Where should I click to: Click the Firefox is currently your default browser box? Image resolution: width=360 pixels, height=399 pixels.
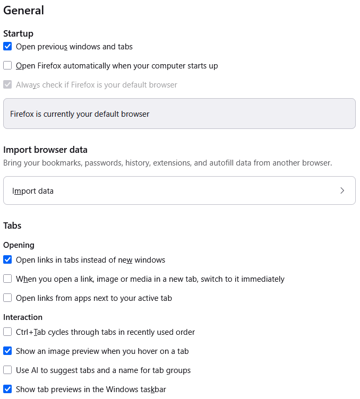pyautogui.click(x=179, y=114)
